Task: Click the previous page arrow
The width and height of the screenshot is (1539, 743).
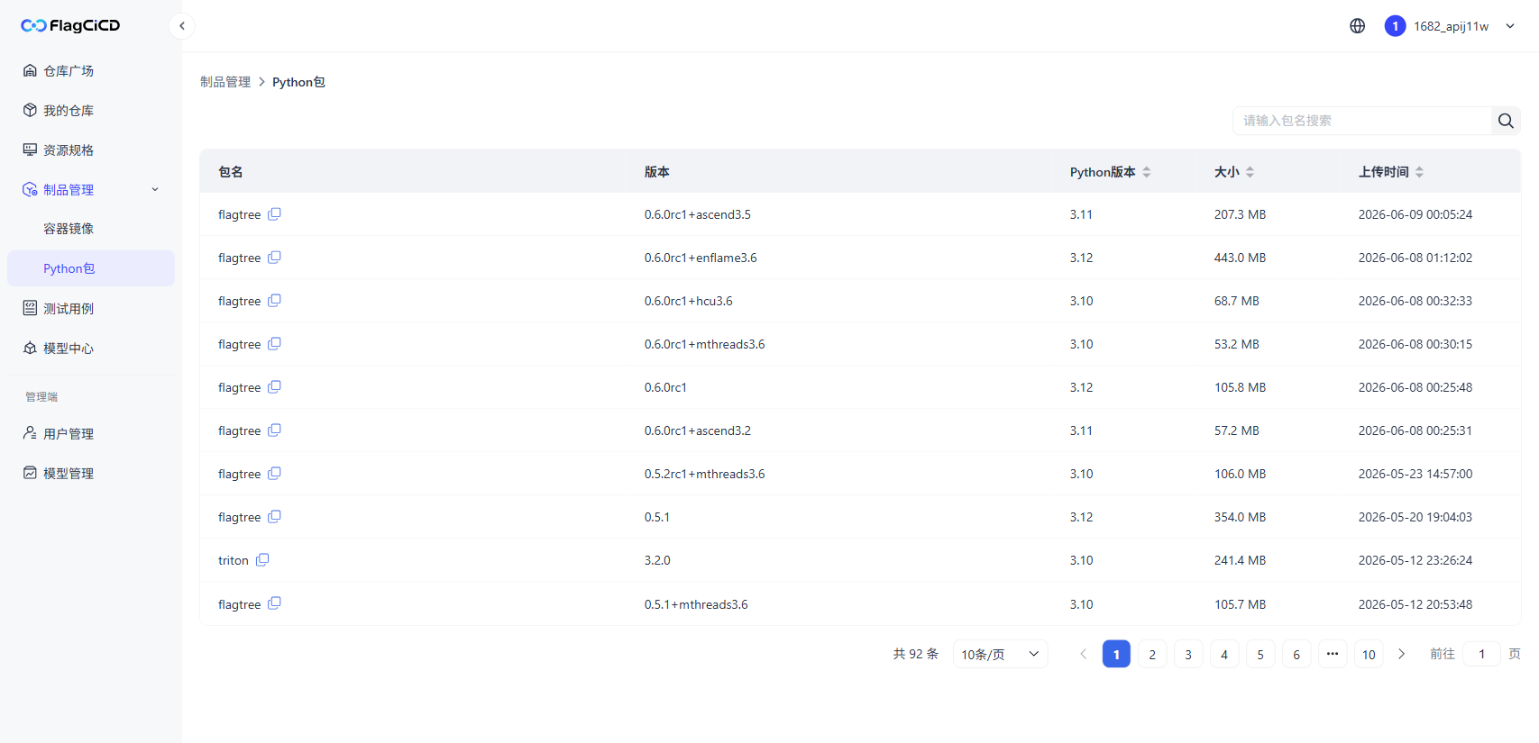Action: [1084, 654]
